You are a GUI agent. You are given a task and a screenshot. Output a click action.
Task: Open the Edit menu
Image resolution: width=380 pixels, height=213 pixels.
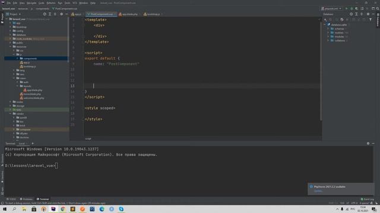[x=15, y=3]
